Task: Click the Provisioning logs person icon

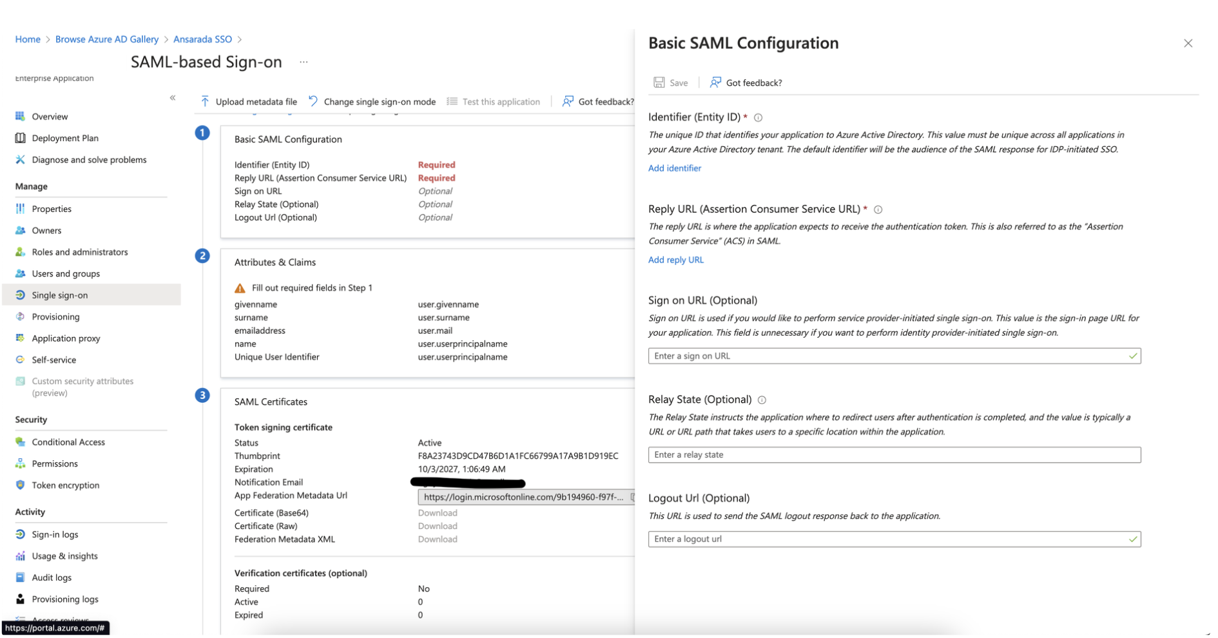Action: pyautogui.click(x=20, y=599)
